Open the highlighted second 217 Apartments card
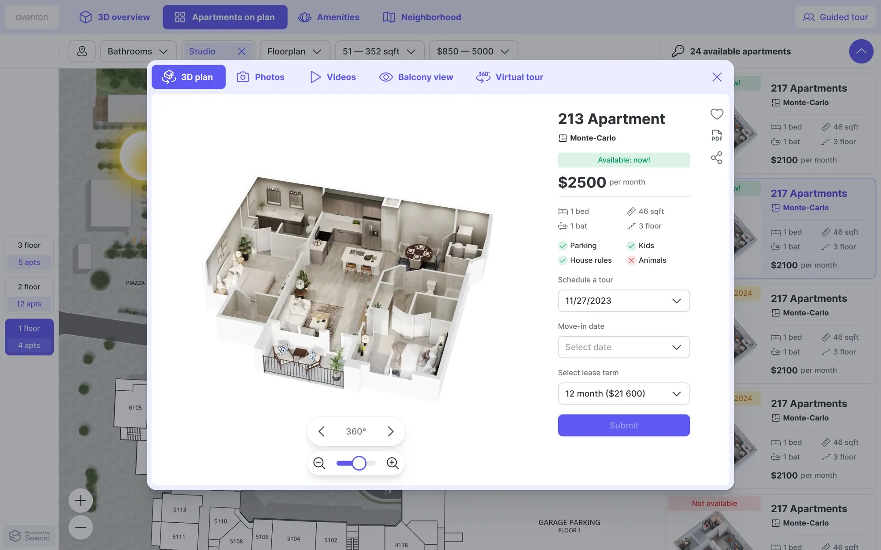The height and width of the screenshot is (550, 881). pyautogui.click(x=804, y=228)
